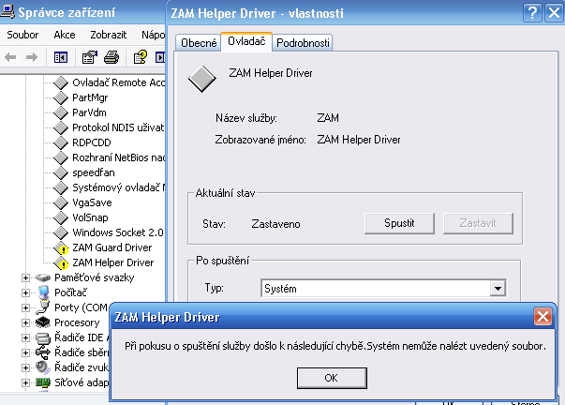
Task: Switch to the Podrobnosti tab
Action: pos(303,43)
